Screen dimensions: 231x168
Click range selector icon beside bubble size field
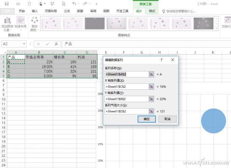(x=151, y=111)
